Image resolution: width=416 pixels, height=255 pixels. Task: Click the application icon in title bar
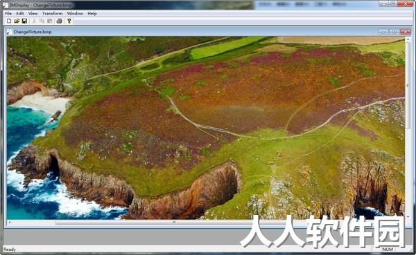(6, 5)
